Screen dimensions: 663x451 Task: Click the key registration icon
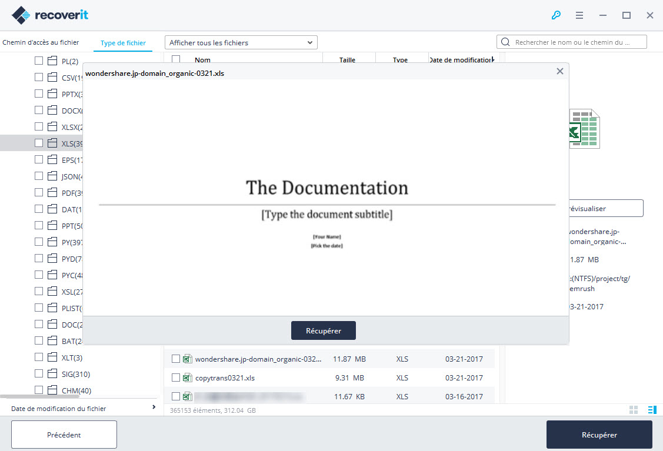(x=556, y=15)
